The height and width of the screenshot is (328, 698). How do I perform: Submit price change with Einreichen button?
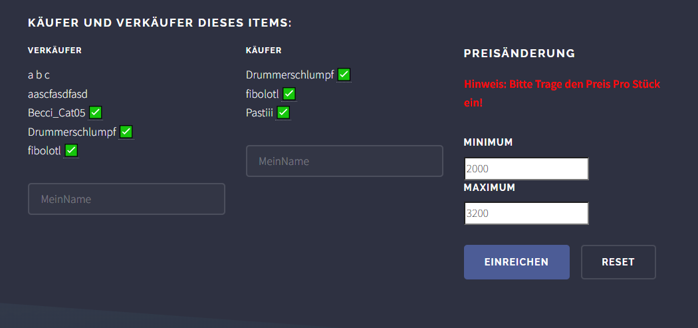(x=517, y=262)
